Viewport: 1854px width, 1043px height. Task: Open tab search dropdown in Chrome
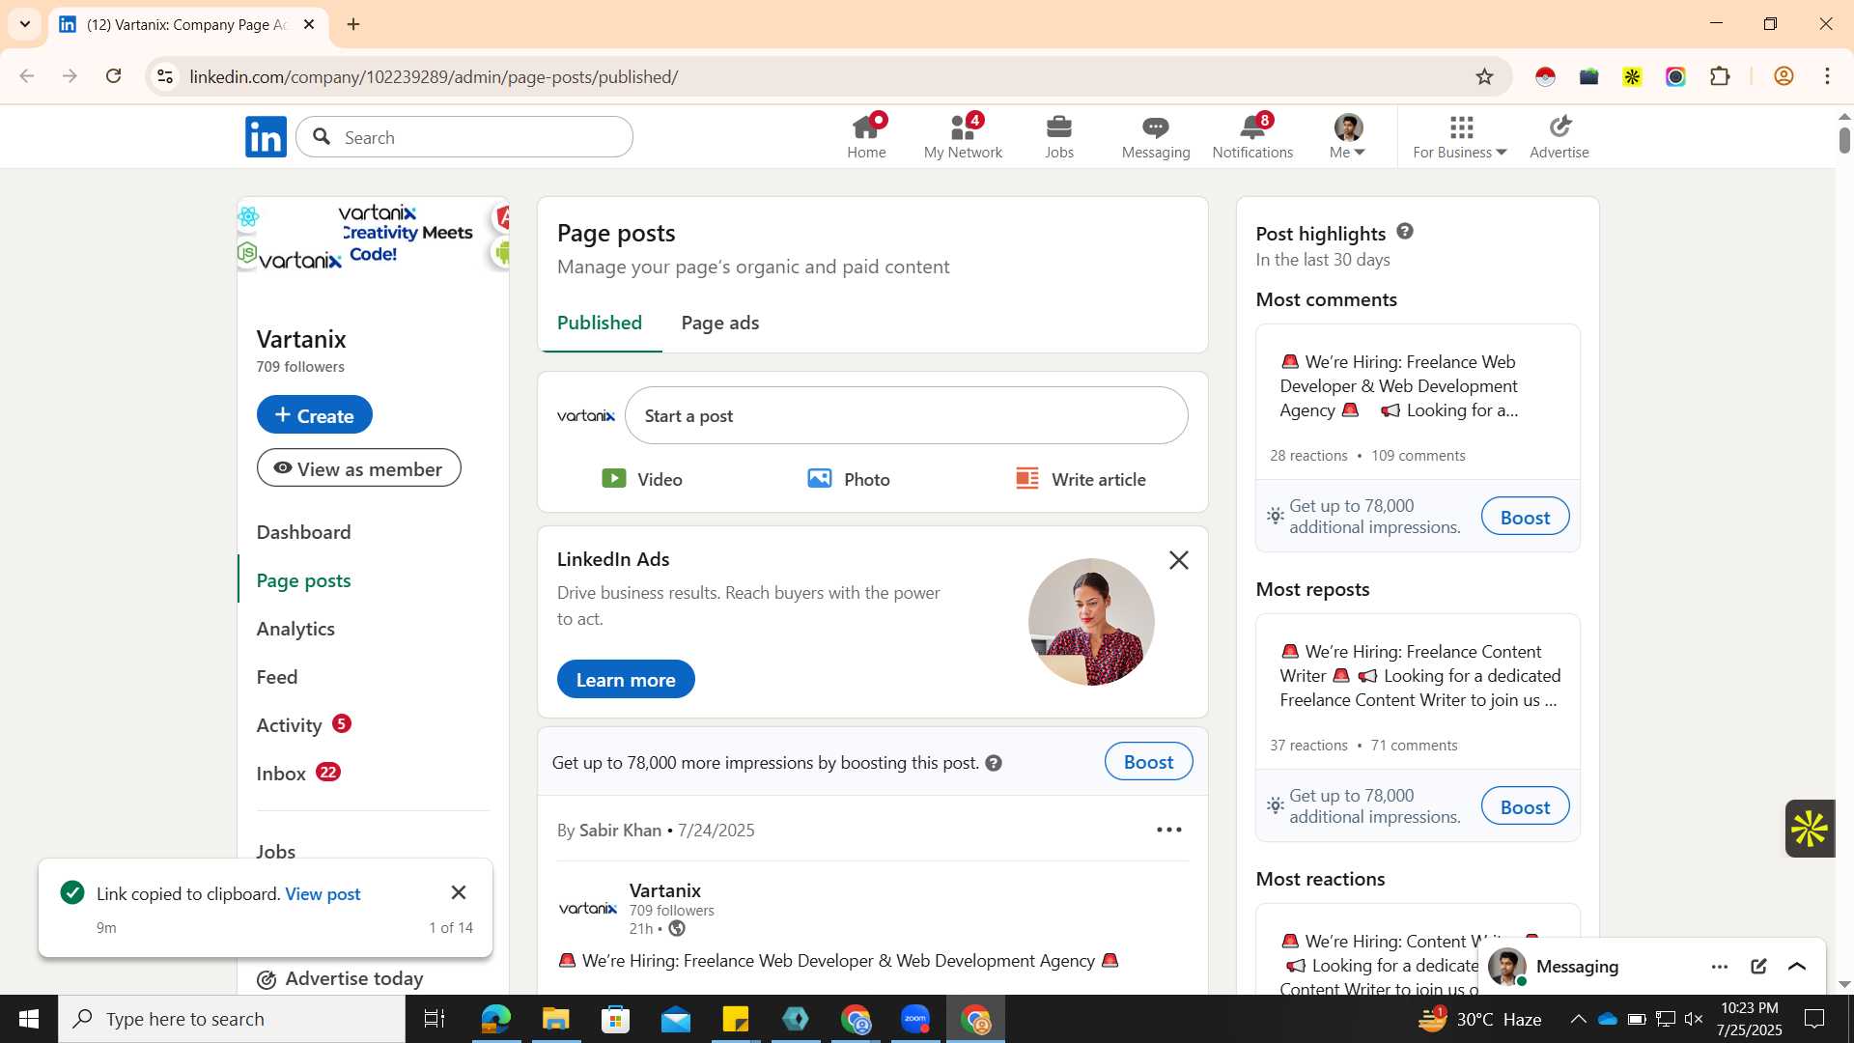click(25, 24)
